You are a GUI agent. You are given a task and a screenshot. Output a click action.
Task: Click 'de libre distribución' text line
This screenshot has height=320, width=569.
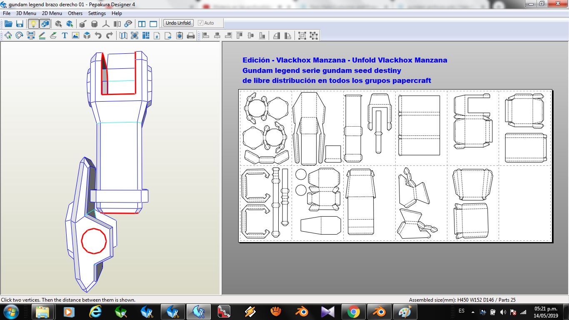[x=337, y=80]
